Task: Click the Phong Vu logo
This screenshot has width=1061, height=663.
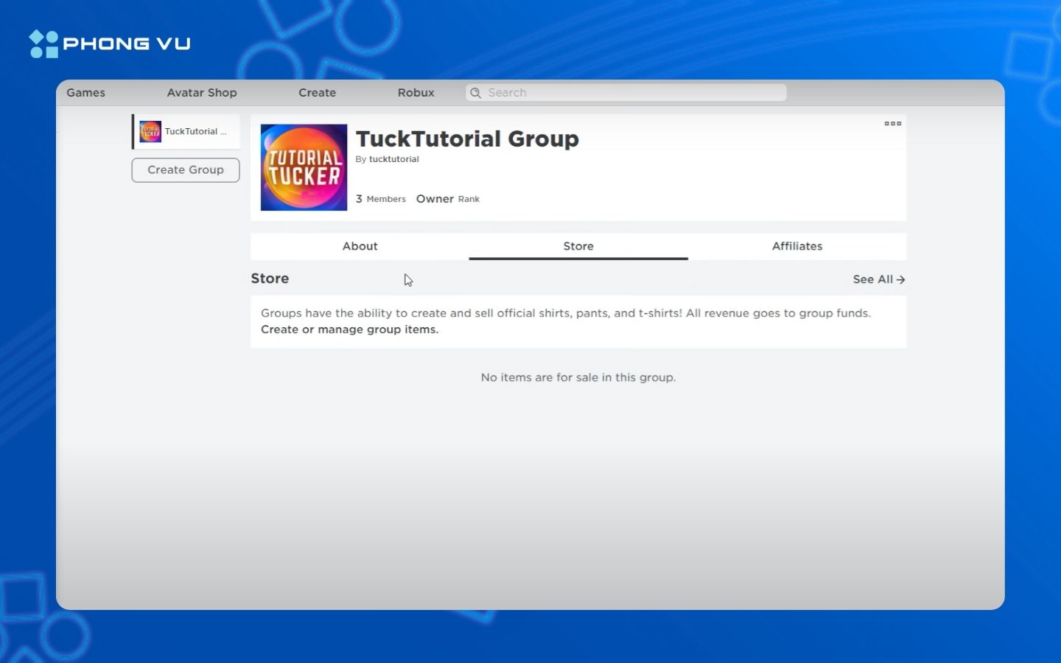Action: 110,44
